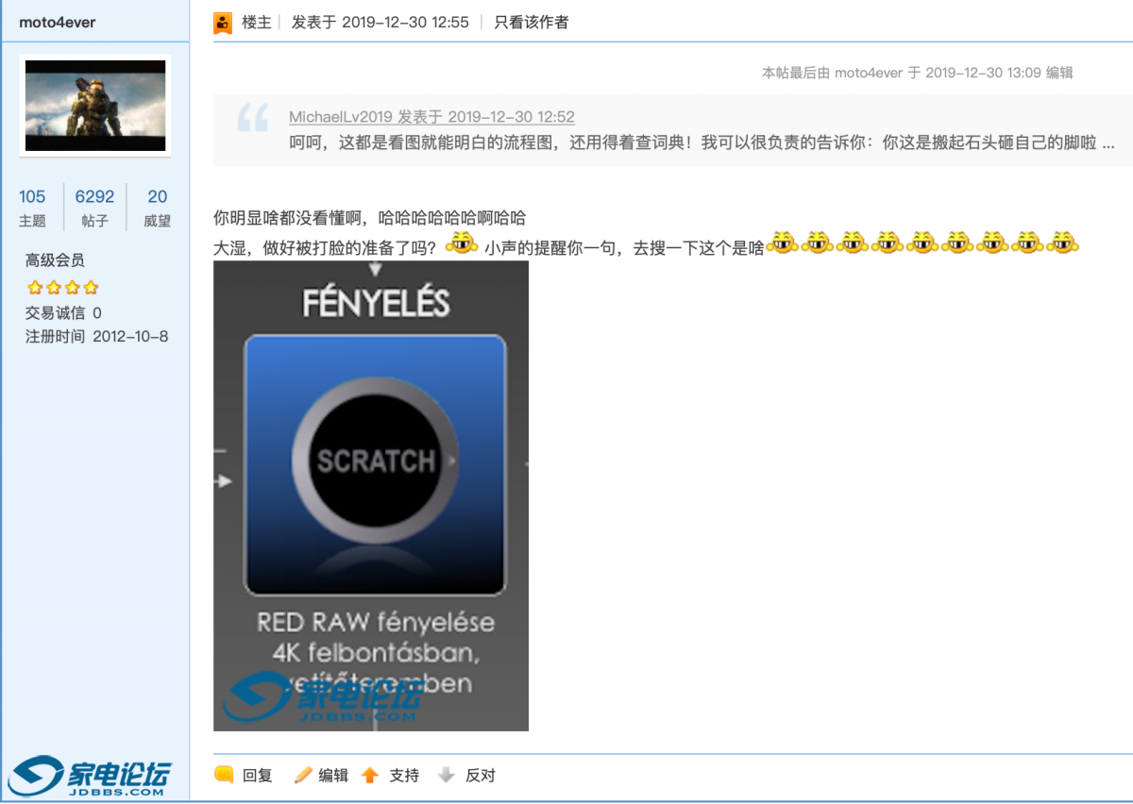Viewport: 1133px width, 804px height.
Task: Click the 回复 speech bubble icon
Action: [x=224, y=775]
